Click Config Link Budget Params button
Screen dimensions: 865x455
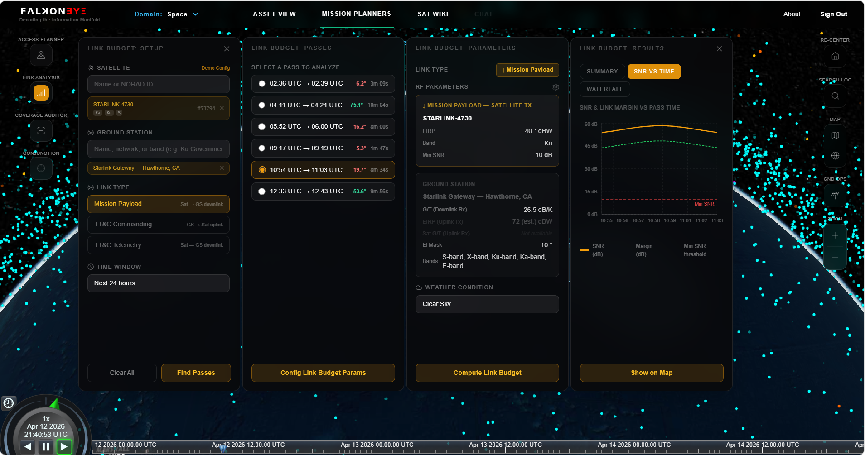coord(323,373)
